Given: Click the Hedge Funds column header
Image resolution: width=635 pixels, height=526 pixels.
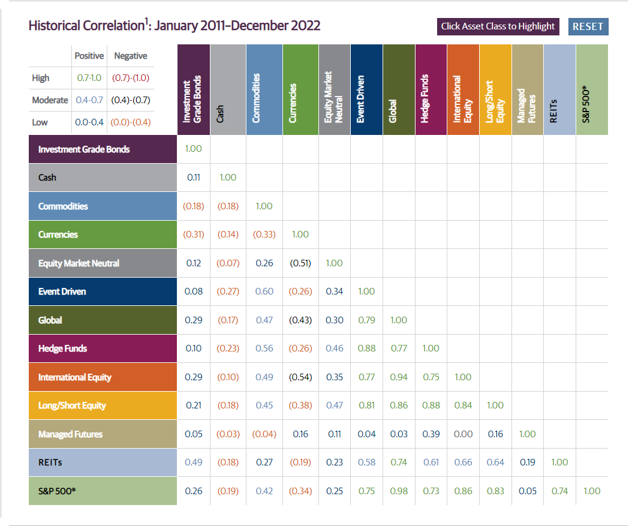Looking at the screenshot, I should point(431,90).
